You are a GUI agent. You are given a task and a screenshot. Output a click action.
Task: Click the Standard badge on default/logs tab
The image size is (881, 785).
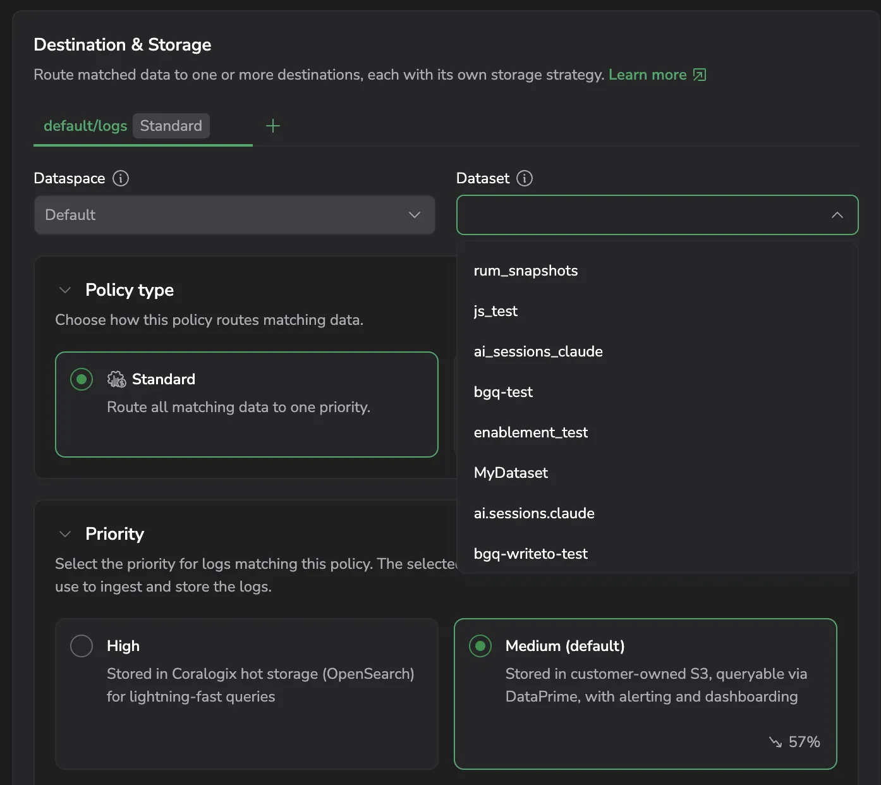[171, 126]
